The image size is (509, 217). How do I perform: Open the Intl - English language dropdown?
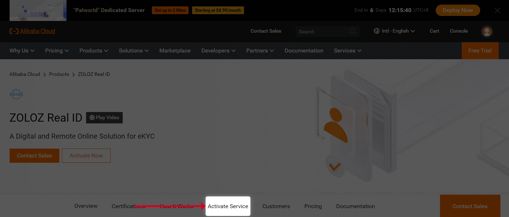pos(394,31)
